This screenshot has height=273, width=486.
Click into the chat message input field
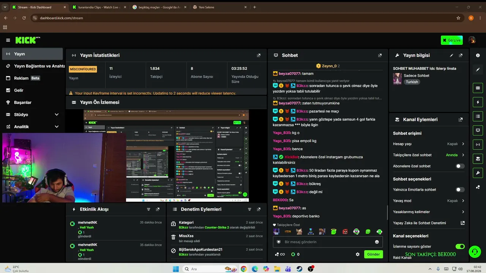click(328, 242)
